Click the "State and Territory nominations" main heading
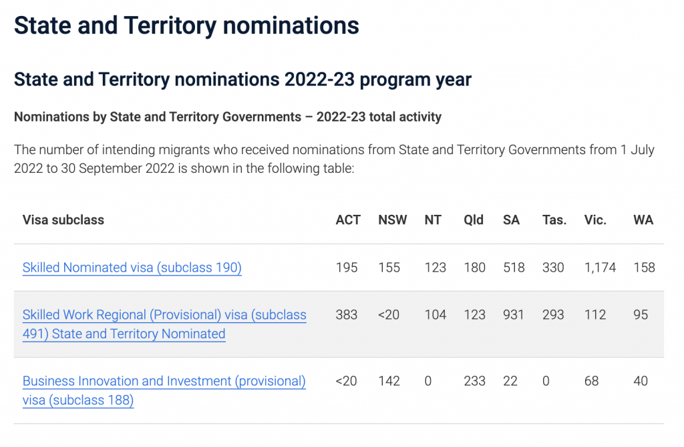The width and height of the screenshot is (684, 447). pyautogui.click(x=186, y=25)
